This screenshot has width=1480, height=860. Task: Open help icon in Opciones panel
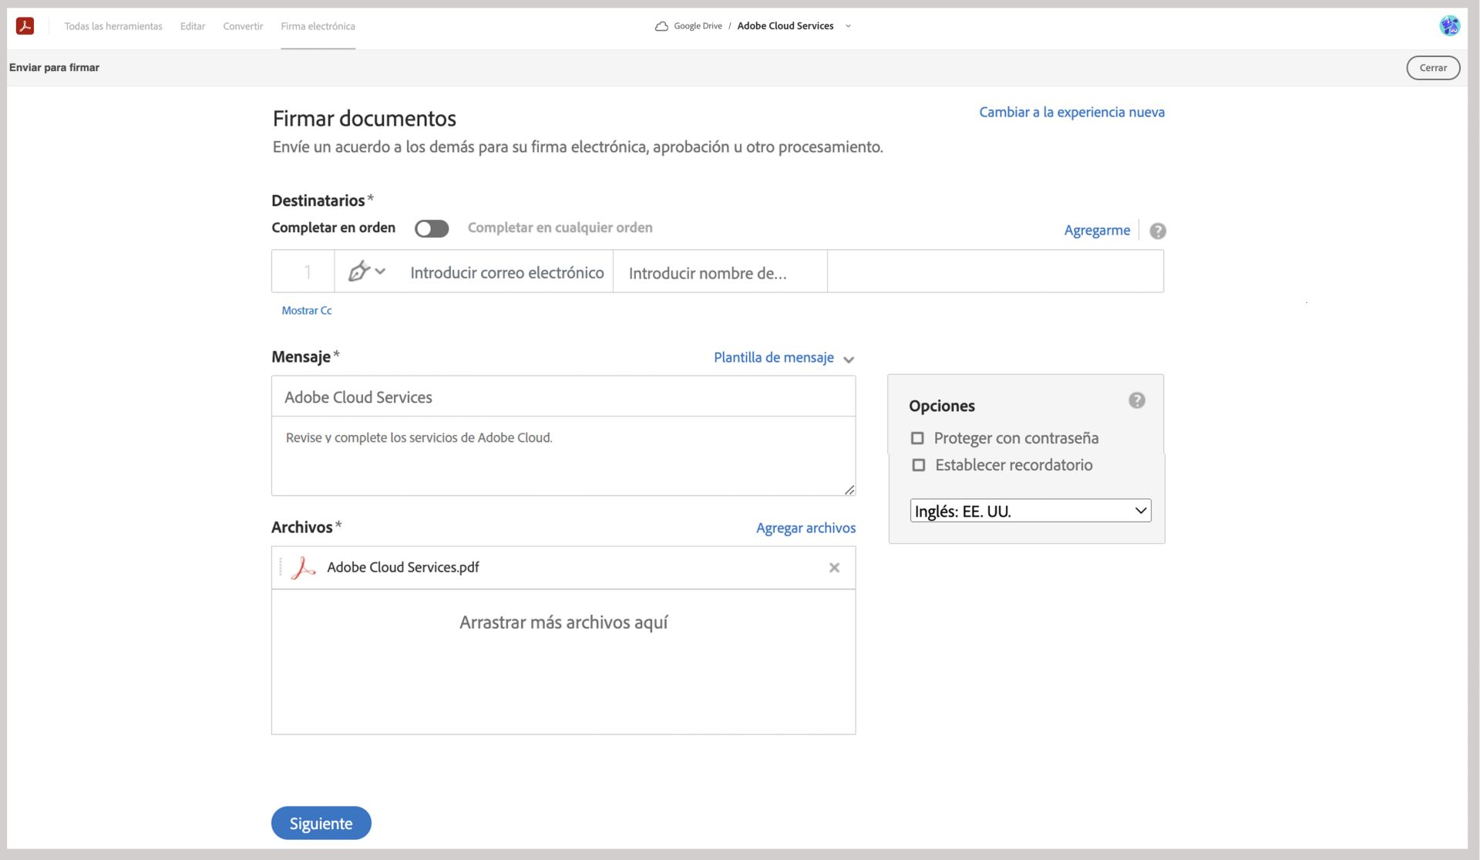click(1136, 400)
